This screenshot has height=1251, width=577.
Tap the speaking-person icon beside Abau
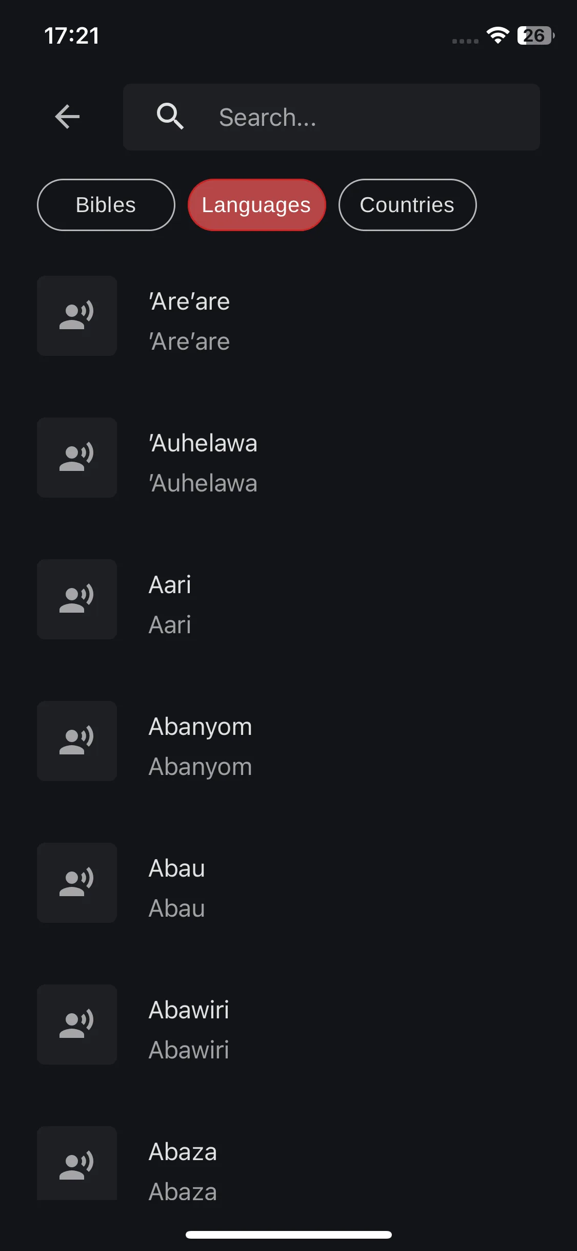(x=77, y=883)
